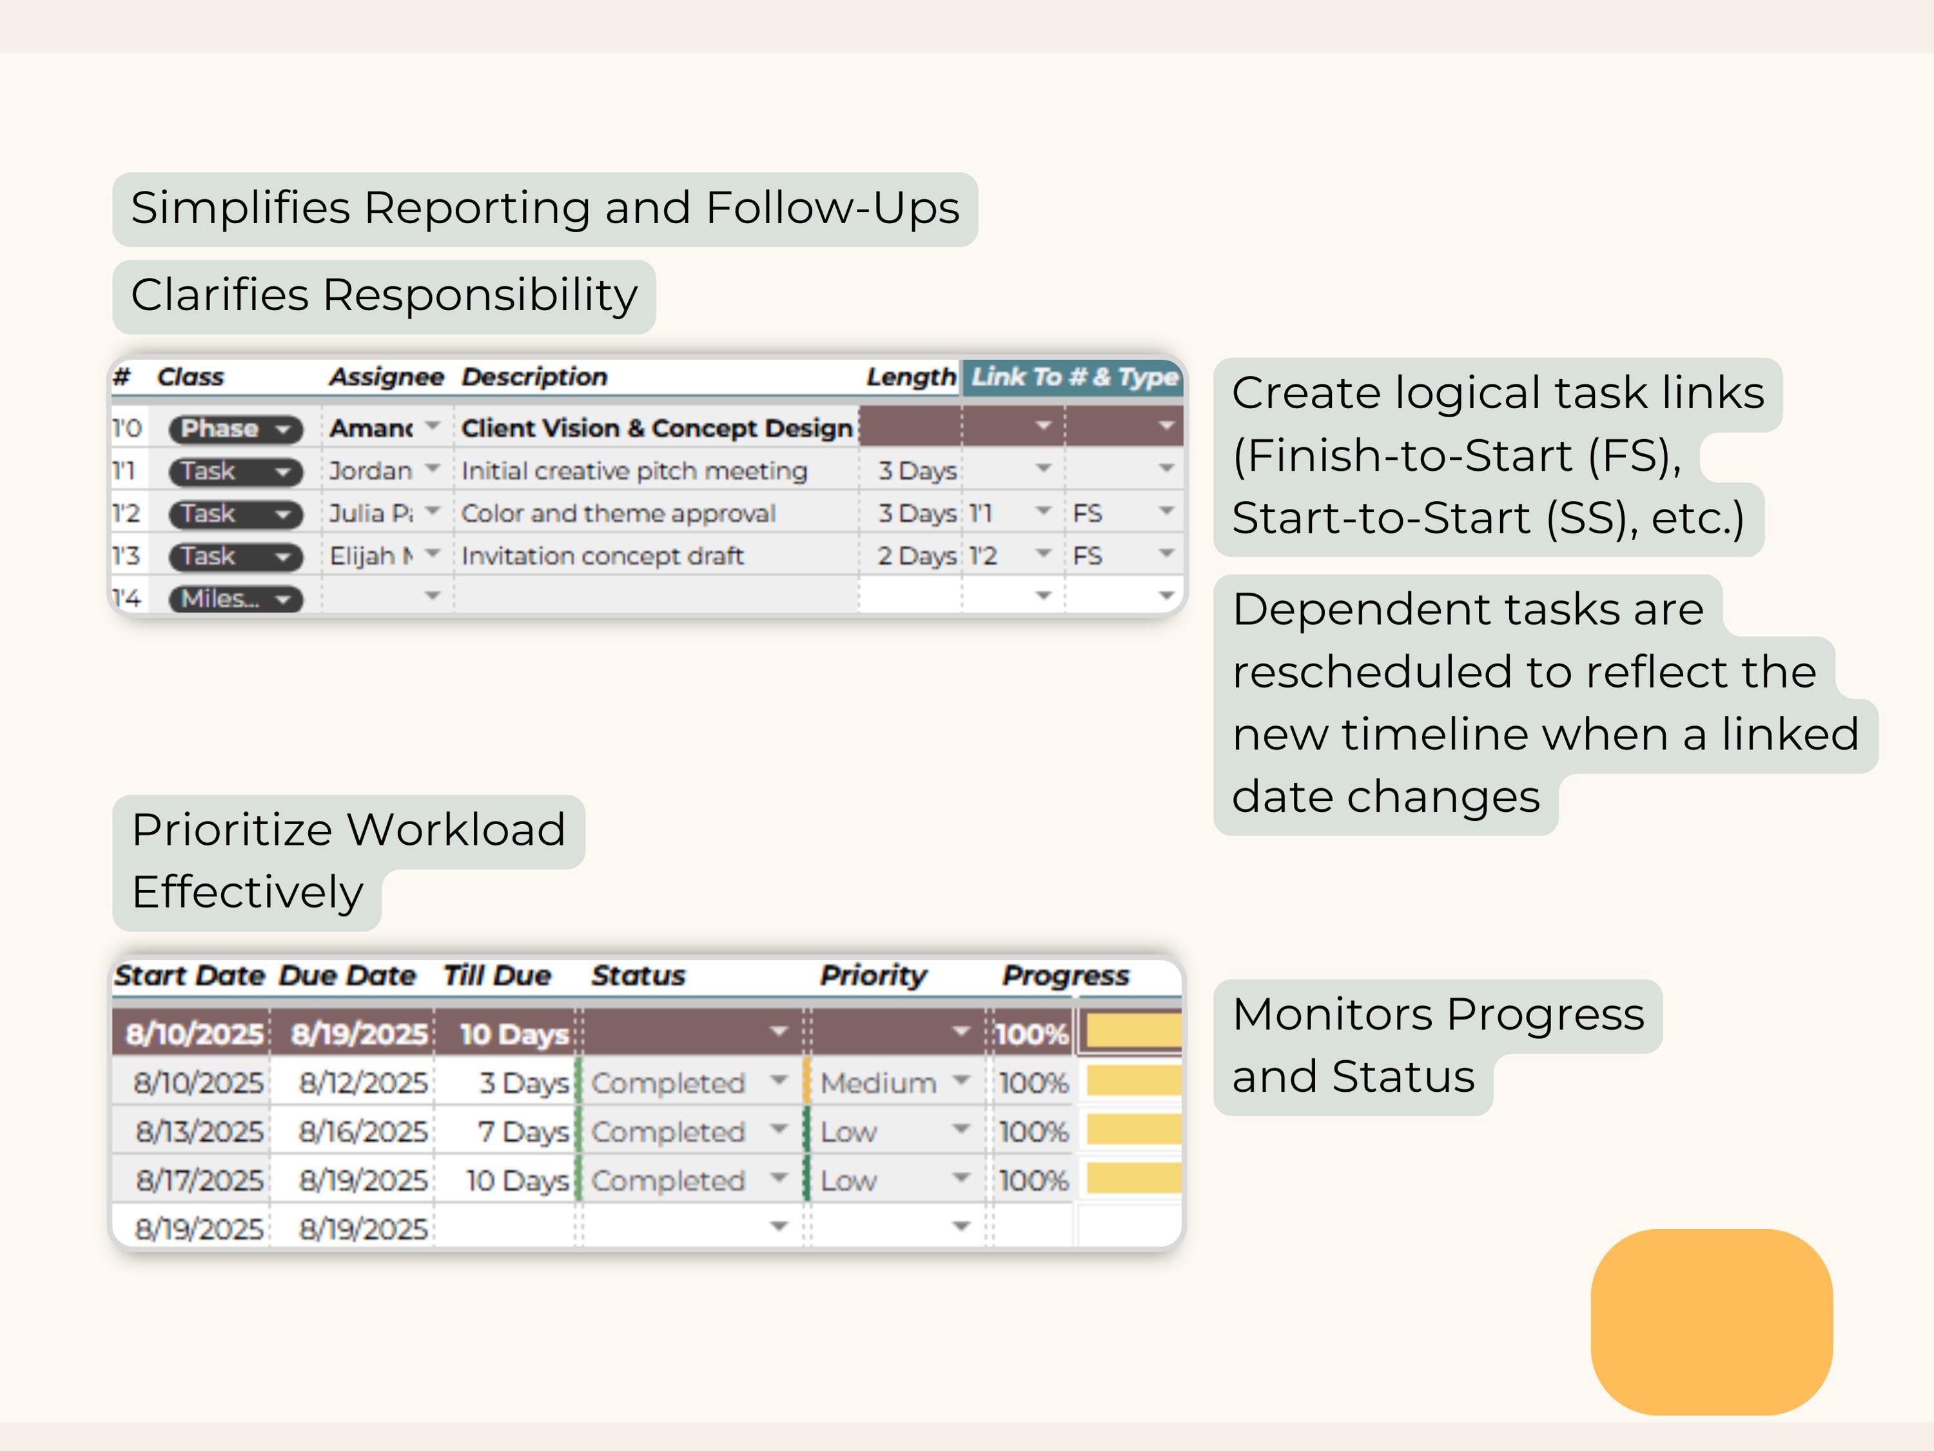
Task: Open the link-to dropdown showing 1.2
Action: tap(1043, 553)
